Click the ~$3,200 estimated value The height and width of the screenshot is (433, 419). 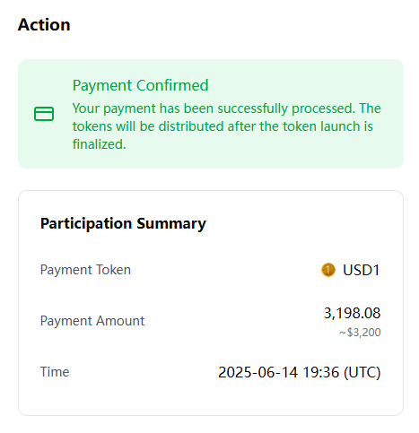point(360,333)
